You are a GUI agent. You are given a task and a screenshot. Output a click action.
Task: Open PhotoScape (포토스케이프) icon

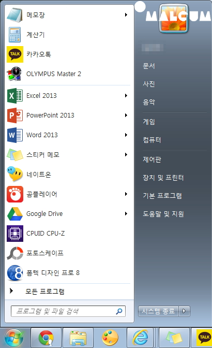pyautogui.click(x=15, y=253)
